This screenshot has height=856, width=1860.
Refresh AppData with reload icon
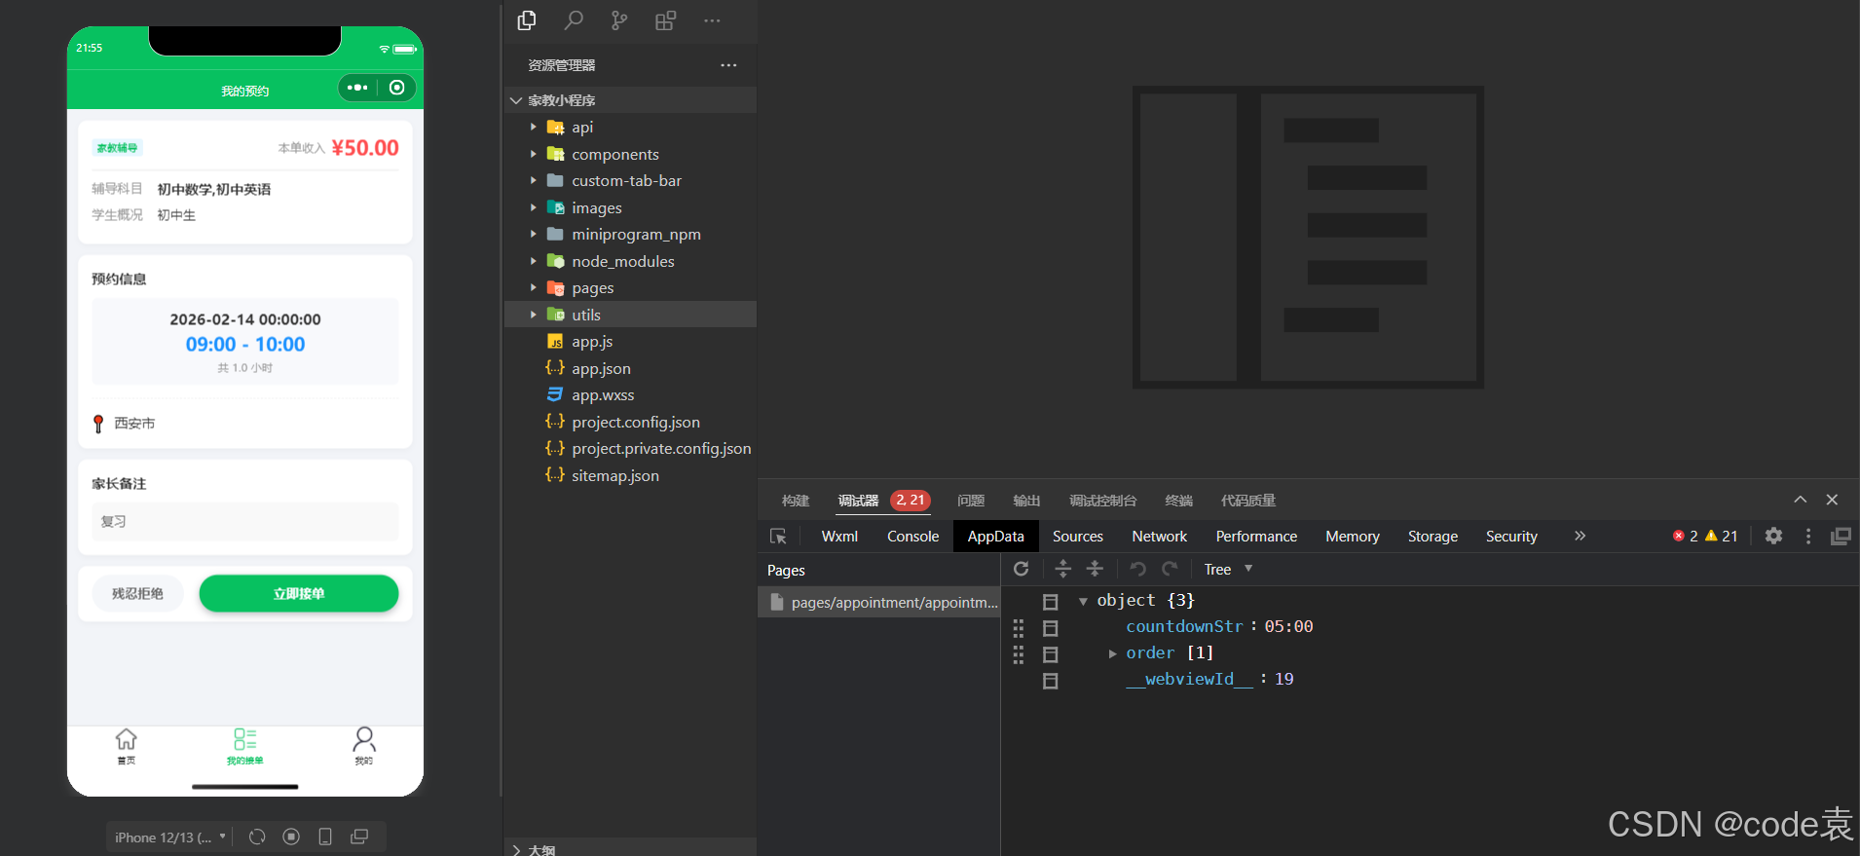(x=1022, y=569)
